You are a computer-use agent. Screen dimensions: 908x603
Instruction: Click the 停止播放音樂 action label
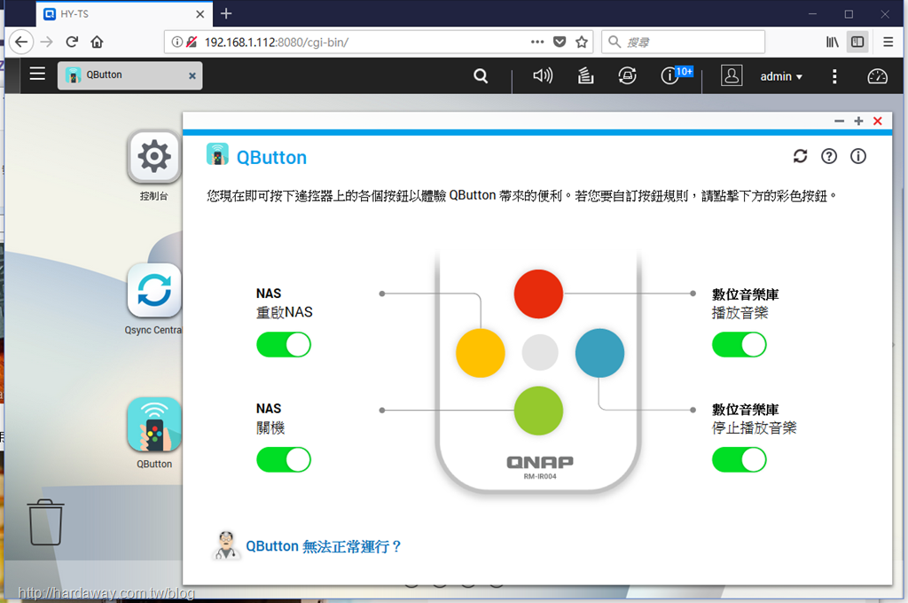pos(754,428)
